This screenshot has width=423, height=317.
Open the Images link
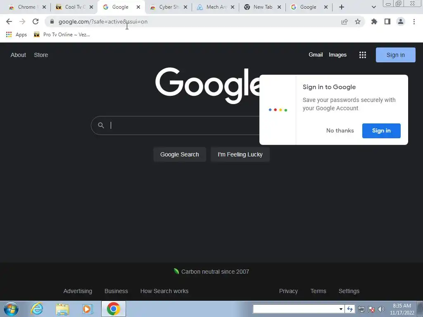coord(337,55)
